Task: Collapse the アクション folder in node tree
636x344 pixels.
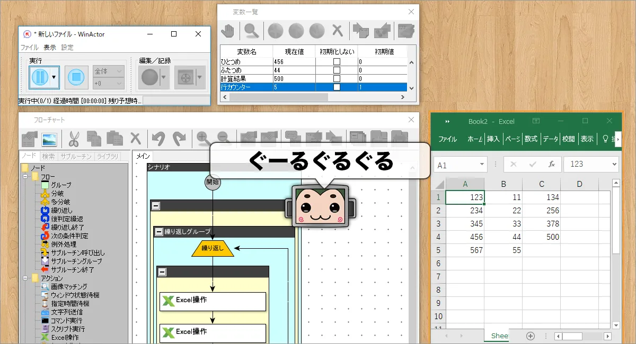Action: coord(25,278)
